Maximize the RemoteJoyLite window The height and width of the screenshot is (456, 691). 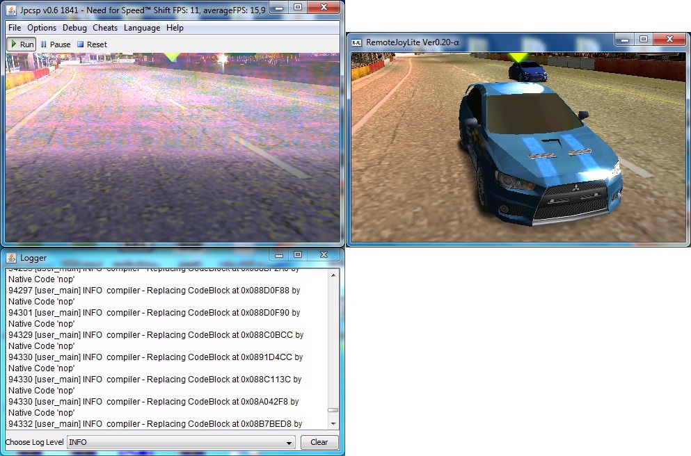[644, 40]
